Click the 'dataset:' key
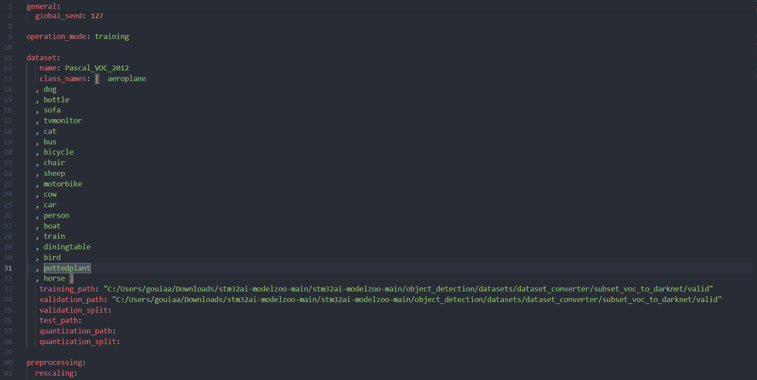 [43, 58]
